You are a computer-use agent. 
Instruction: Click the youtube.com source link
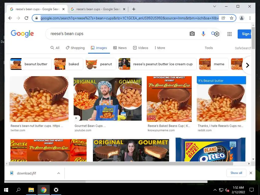[x=83, y=130]
